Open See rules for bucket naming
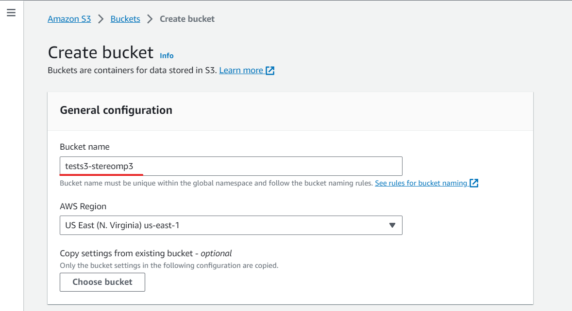Viewport: 572px width, 311px height. (x=421, y=183)
